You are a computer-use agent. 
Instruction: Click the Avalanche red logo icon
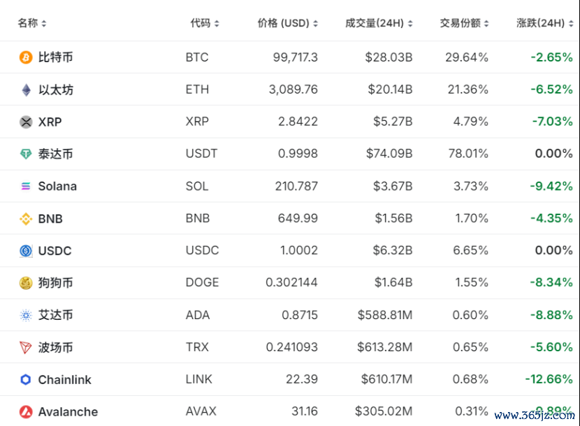pos(26,411)
